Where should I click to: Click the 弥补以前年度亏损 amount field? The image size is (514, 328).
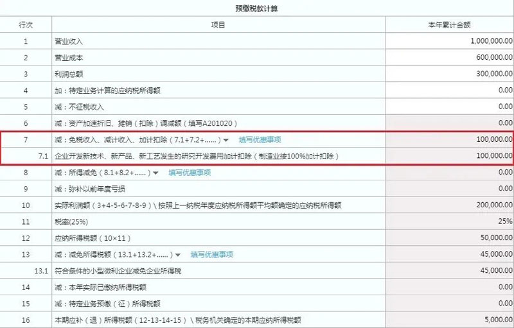tap(449, 189)
